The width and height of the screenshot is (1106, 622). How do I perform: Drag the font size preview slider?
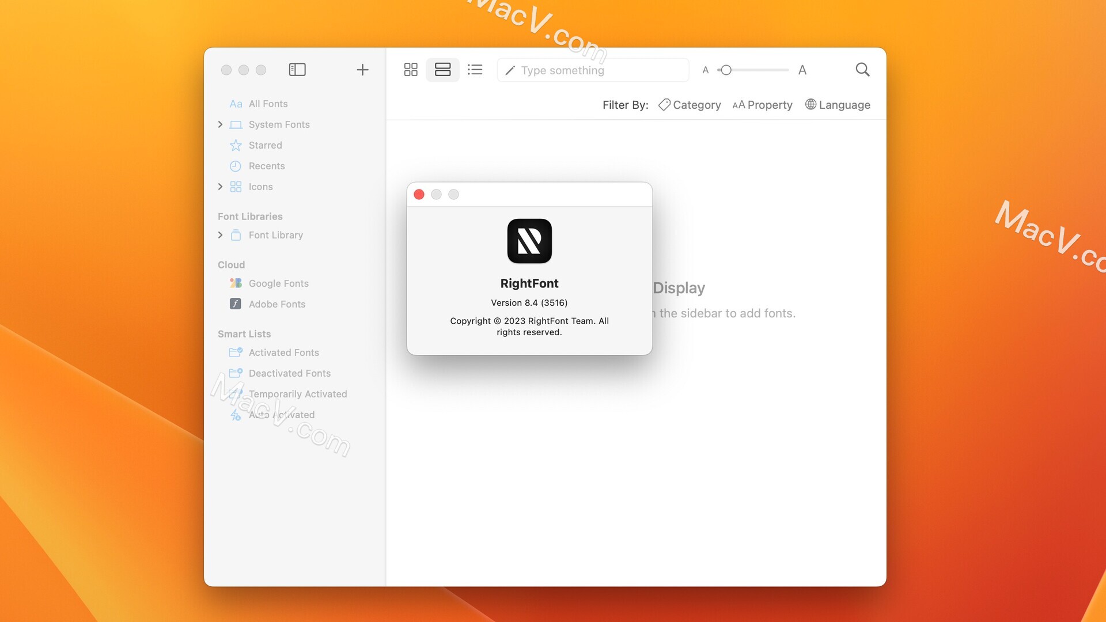[724, 70]
